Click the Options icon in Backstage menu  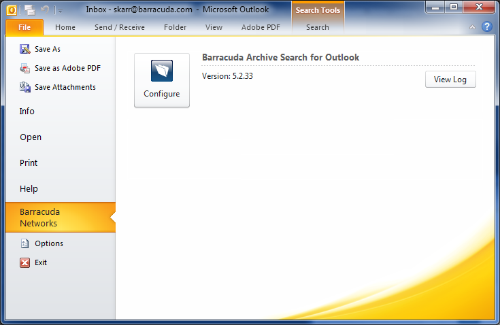25,243
